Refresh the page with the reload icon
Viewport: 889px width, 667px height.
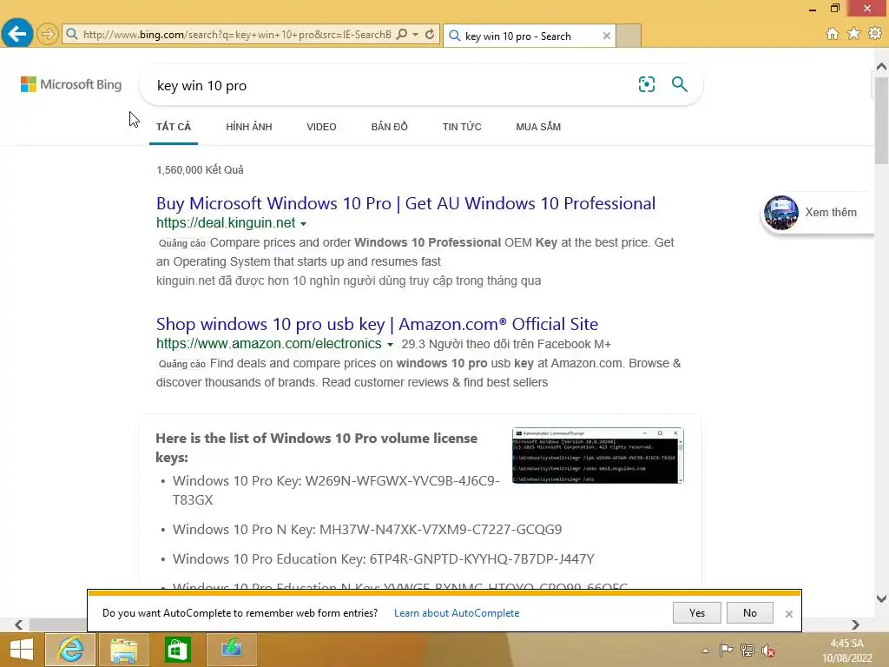430,35
